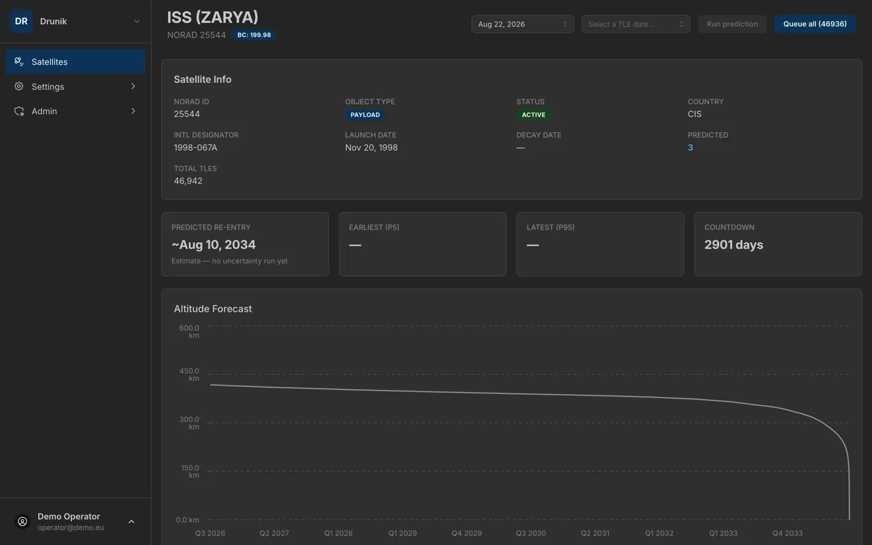Screen dimensions: 872x545
Task: Expand the Demo Operator account menu chevron
Action: pos(131,521)
